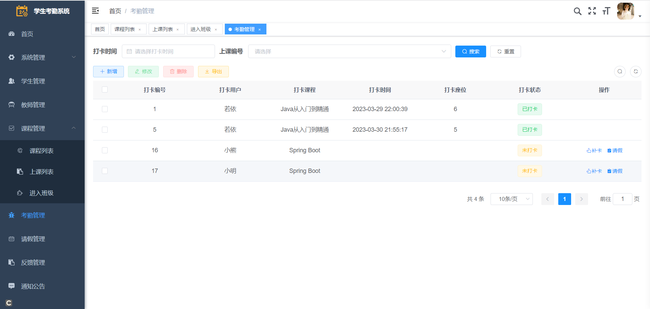The width and height of the screenshot is (650, 309).
Task: Click the 已打卡 tag in row 1
Action: click(x=529, y=109)
